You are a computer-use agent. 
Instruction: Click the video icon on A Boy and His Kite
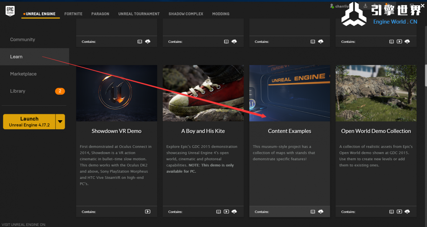(x=226, y=211)
